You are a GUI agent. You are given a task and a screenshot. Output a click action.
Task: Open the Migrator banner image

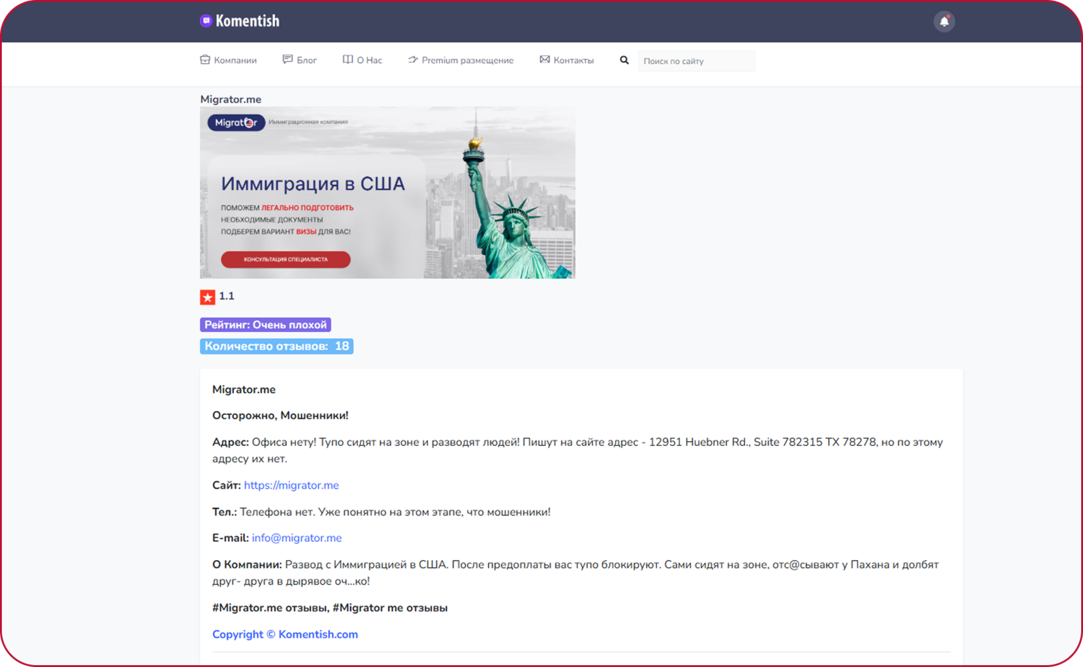pyautogui.click(x=387, y=193)
